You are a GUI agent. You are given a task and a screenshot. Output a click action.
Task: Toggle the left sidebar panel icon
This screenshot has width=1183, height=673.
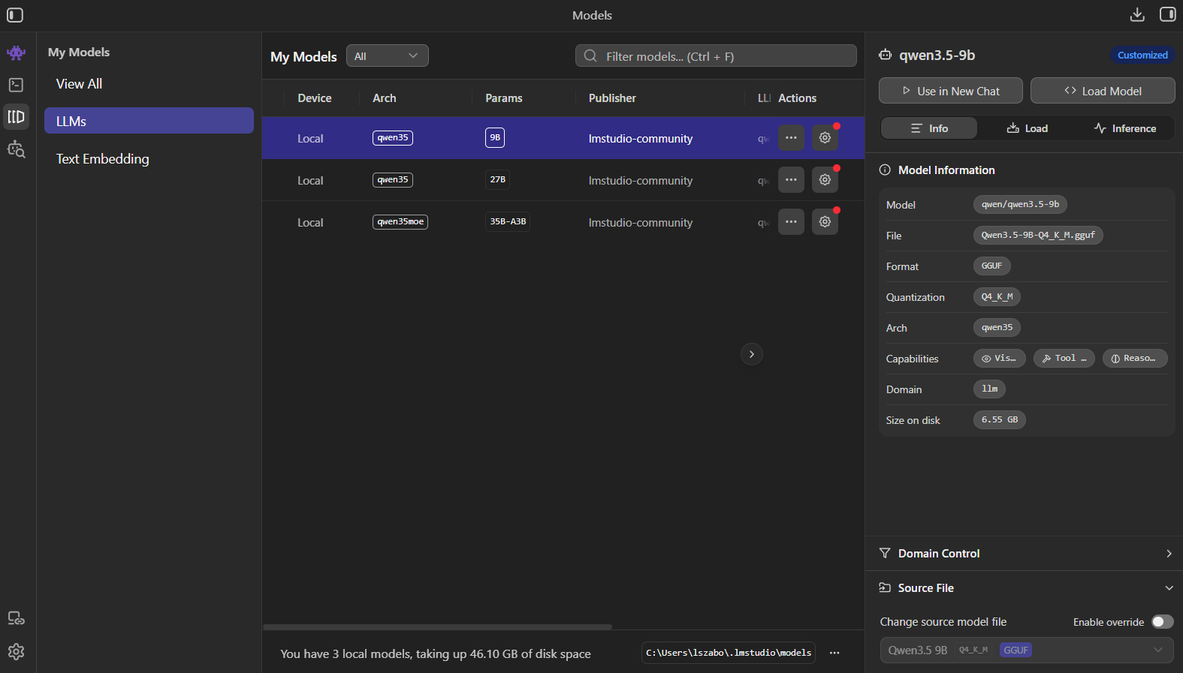pyautogui.click(x=15, y=15)
